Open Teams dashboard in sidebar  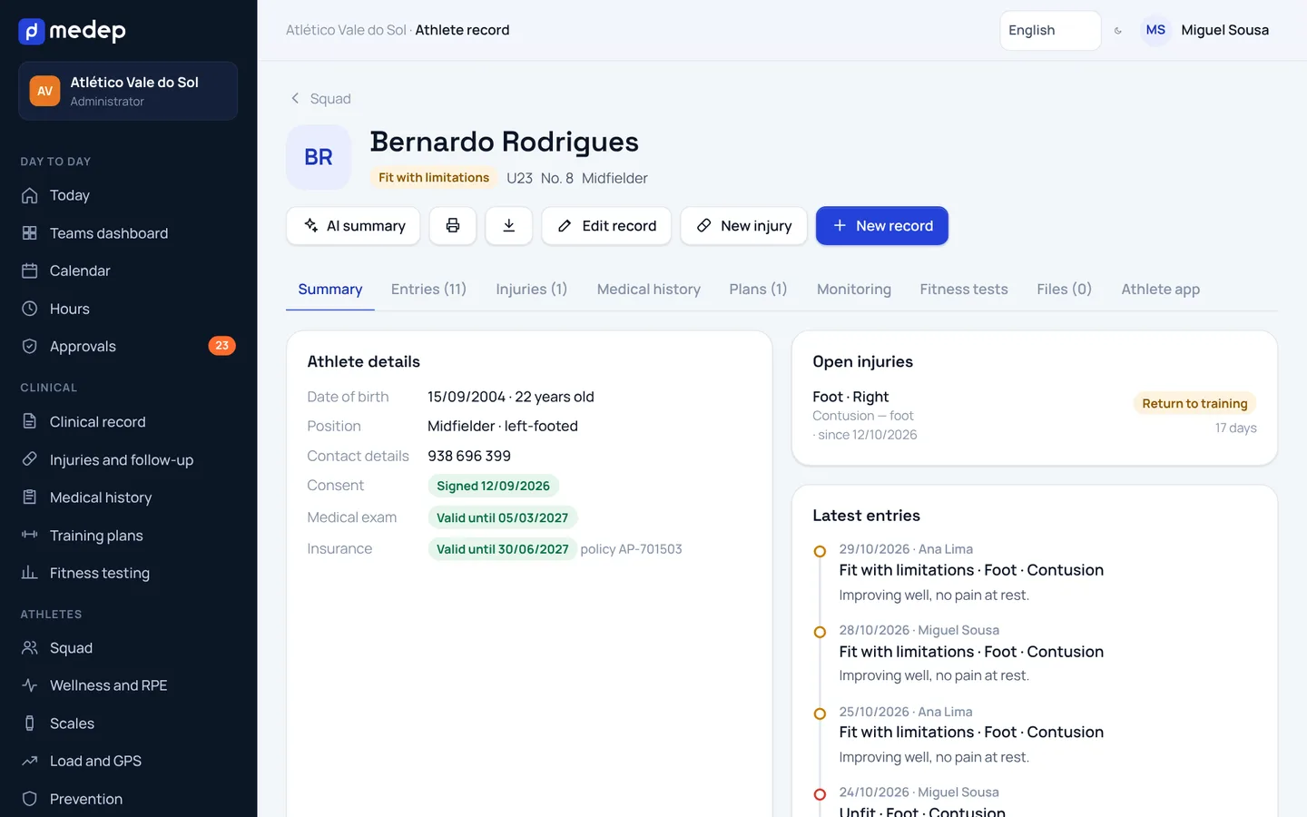tap(128, 233)
